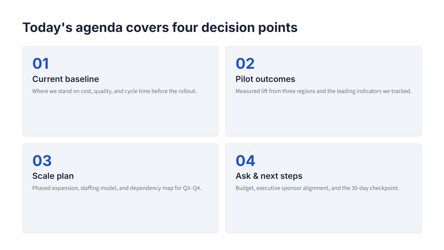
Task: Open the Current baseline card
Action: point(120,91)
